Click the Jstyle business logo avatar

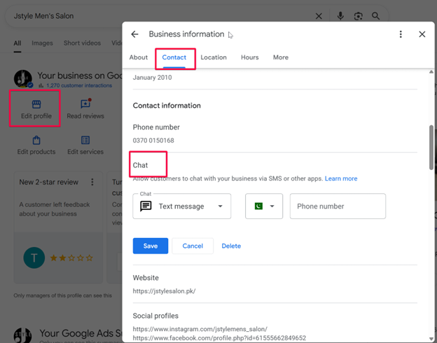coord(23,79)
